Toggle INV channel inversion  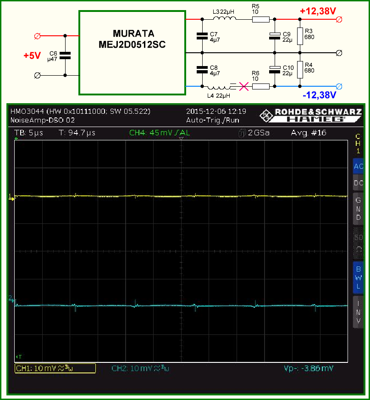click(358, 312)
